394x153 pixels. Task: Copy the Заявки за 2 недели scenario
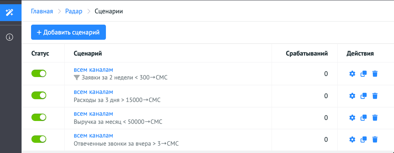tap(363, 74)
